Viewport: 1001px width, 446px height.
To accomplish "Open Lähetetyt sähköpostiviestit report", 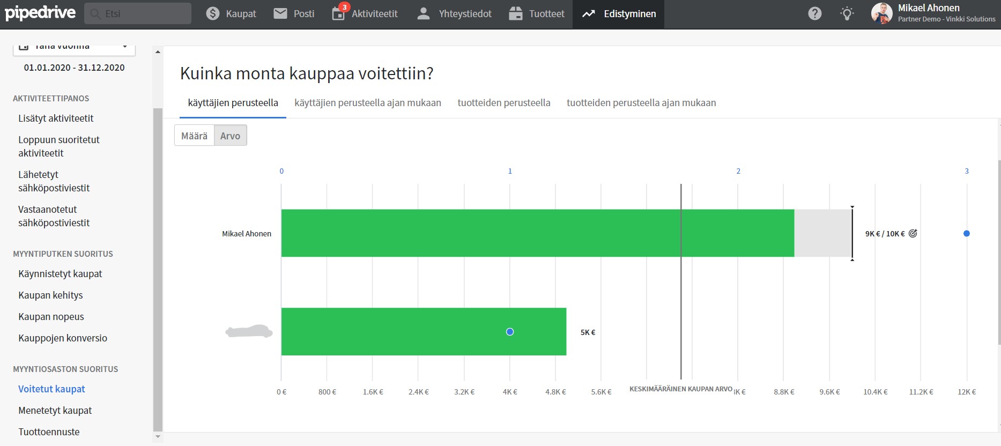I will (x=54, y=181).
